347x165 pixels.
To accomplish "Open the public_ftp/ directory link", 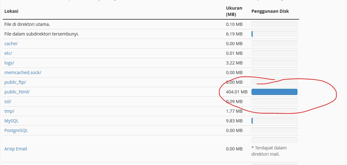I will pyautogui.click(x=15, y=82).
